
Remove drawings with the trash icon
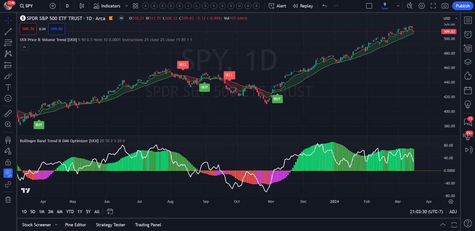tap(8, 199)
